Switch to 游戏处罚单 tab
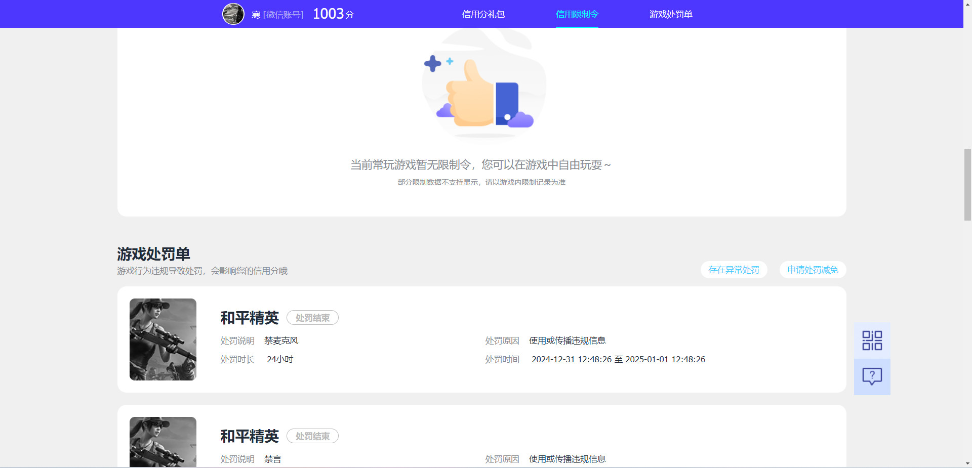Image resolution: width=972 pixels, height=468 pixels. click(x=671, y=14)
